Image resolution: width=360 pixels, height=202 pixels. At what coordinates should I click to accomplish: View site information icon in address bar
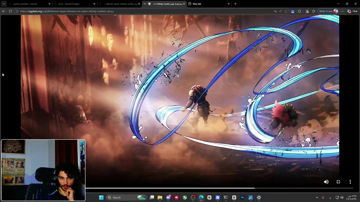click(x=17, y=11)
